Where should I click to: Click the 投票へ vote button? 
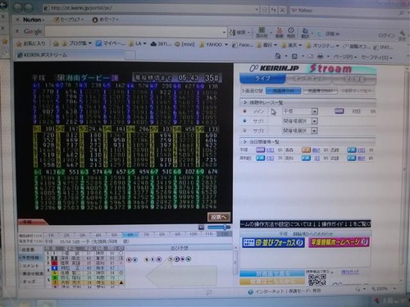pos(219,217)
